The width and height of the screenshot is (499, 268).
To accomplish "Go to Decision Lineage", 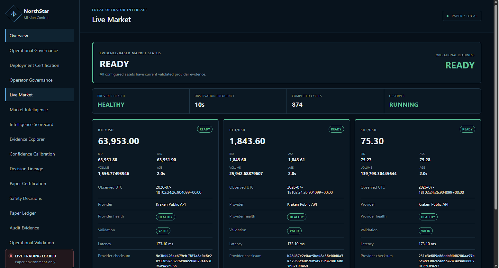I will coord(40,169).
